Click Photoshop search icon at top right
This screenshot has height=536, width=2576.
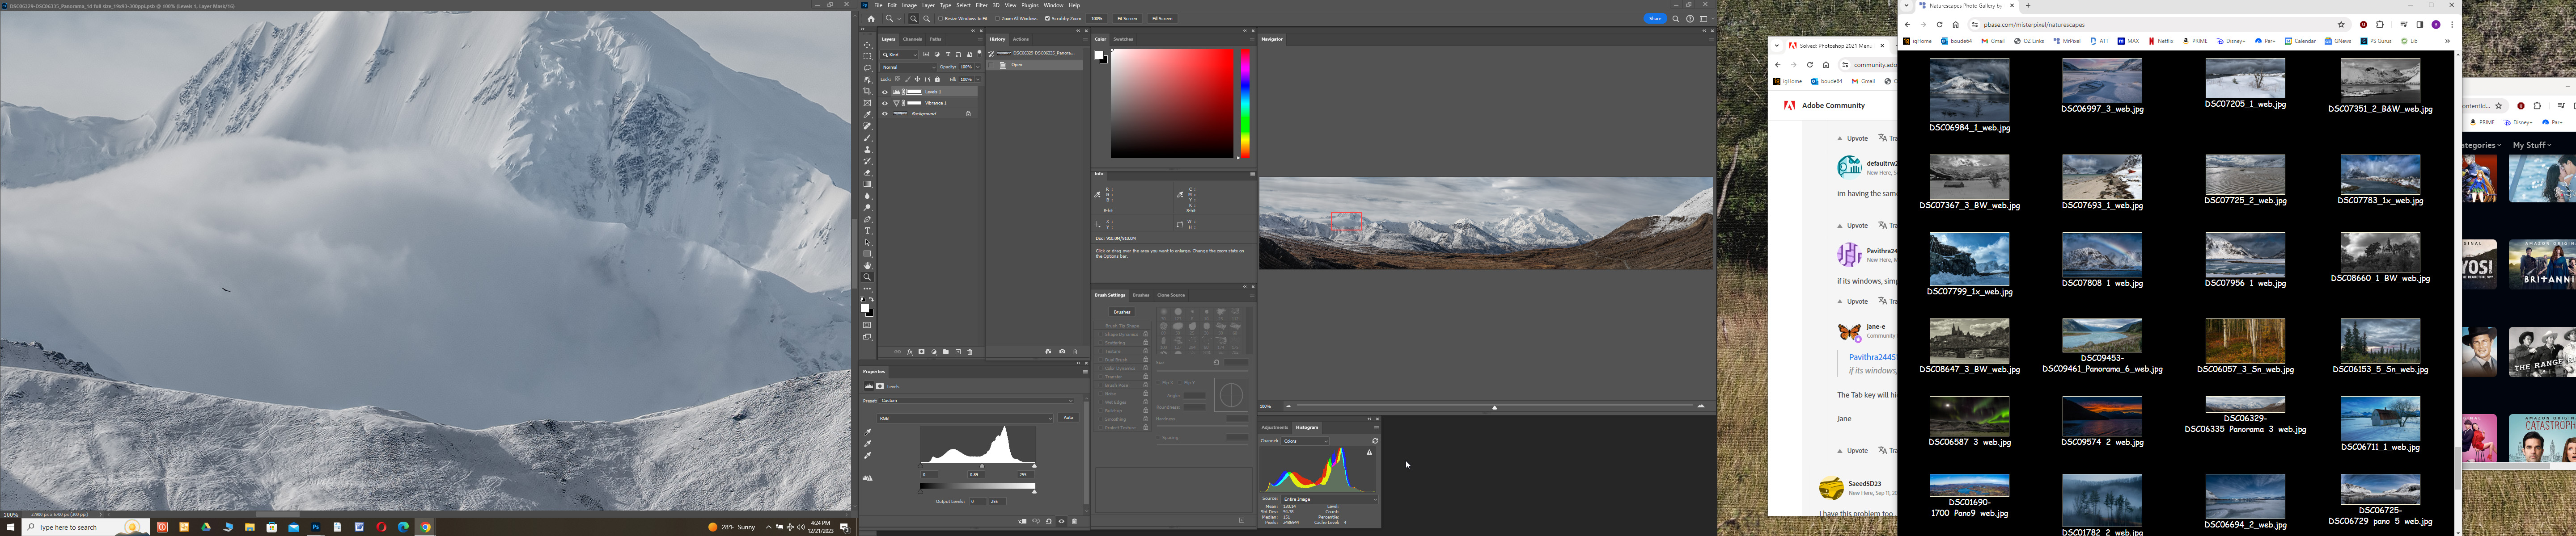[1676, 19]
